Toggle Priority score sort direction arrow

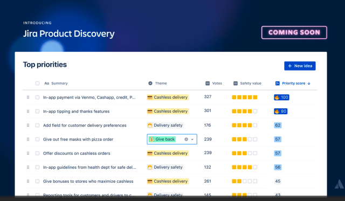tap(309, 84)
